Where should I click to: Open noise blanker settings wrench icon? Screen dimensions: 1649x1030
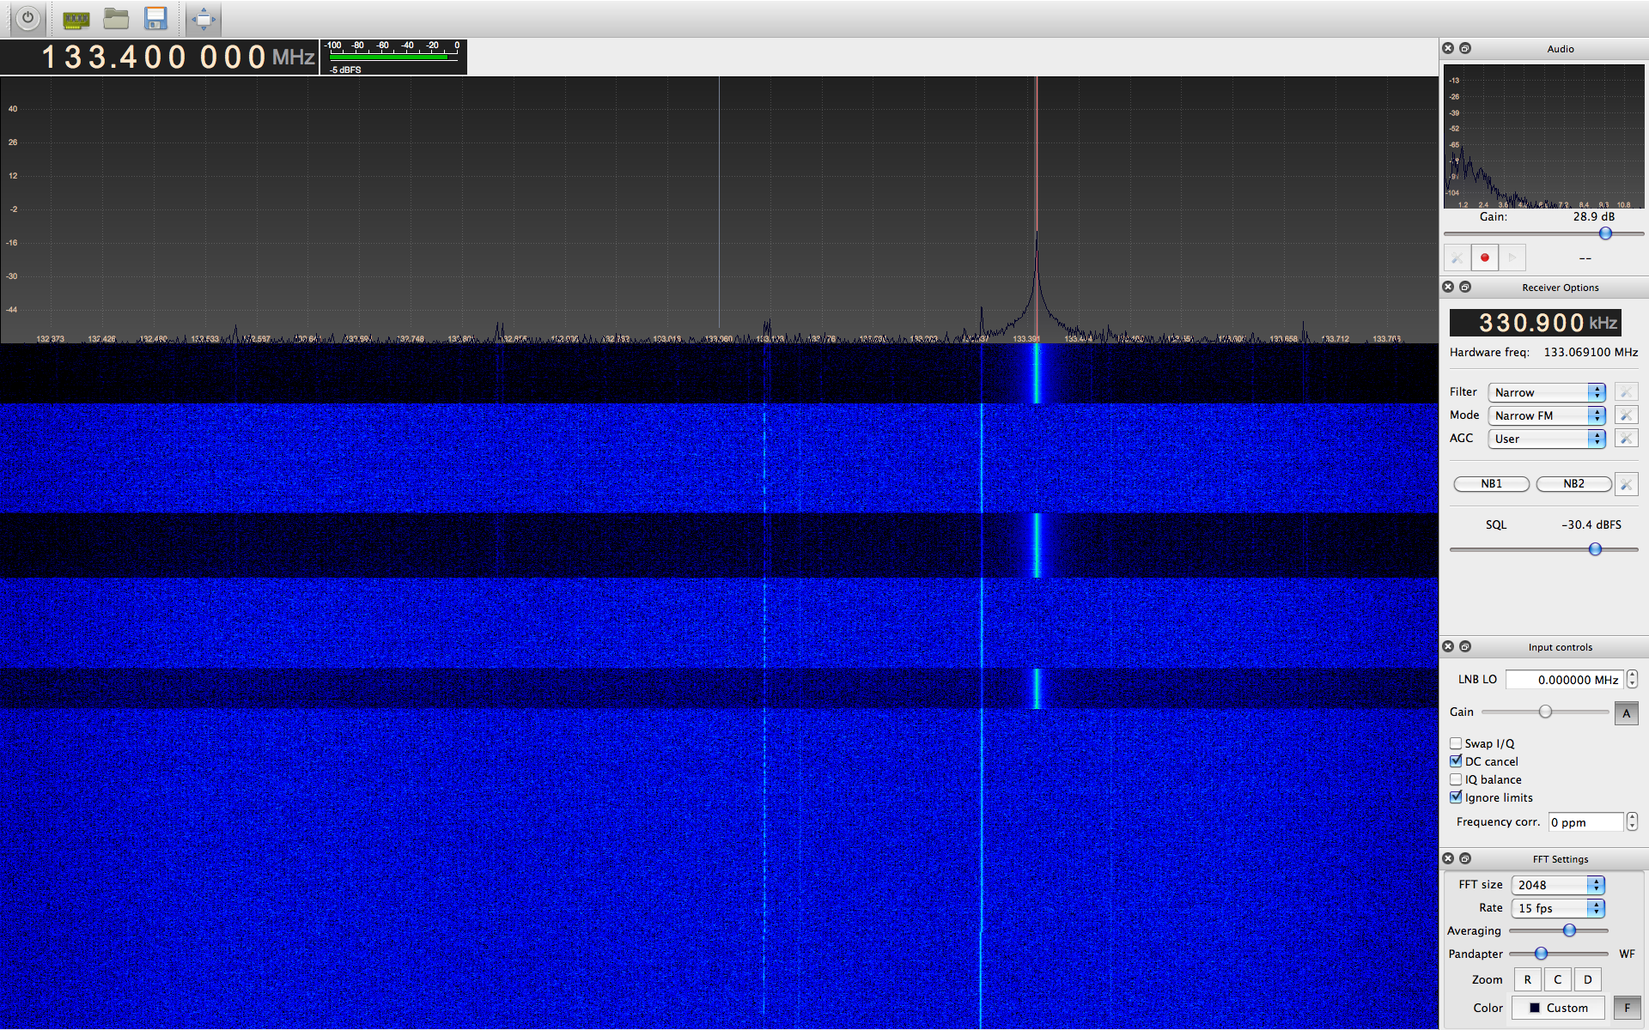[1626, 484]
